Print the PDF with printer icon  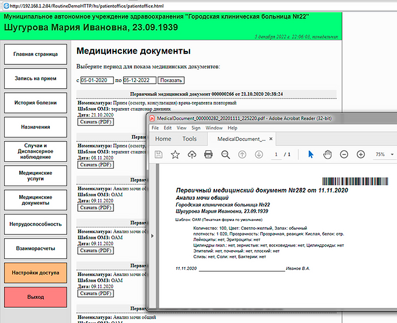click(208, 154)
